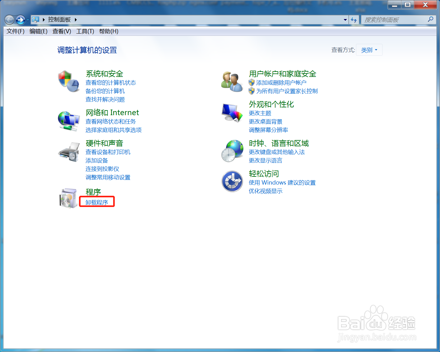Open the 工具(T) menu
The height and width of the screenshot is (352, 440).
tap(85, 31)
